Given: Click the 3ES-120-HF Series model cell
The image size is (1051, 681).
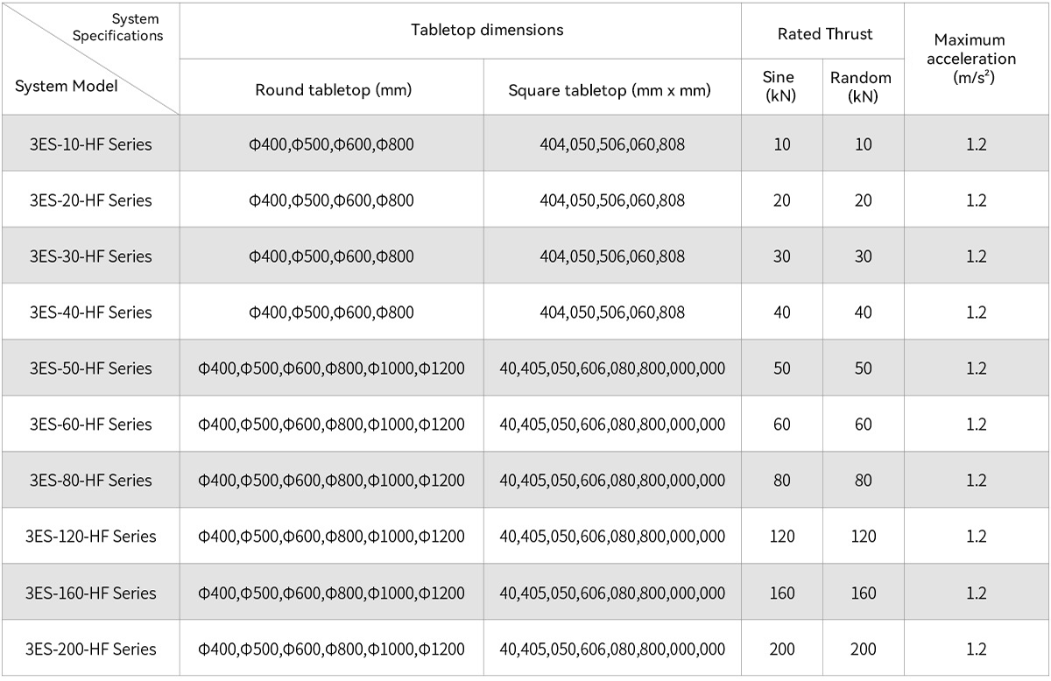Looking at the screenshot, I should coord(90,536).
